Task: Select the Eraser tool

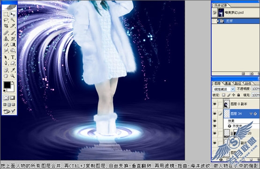Action: tap(6, 45)
